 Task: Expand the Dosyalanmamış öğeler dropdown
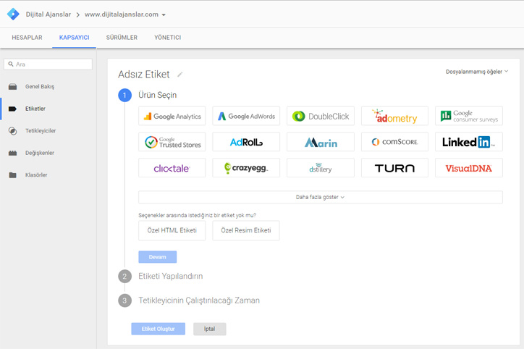(x=477, y=72)
